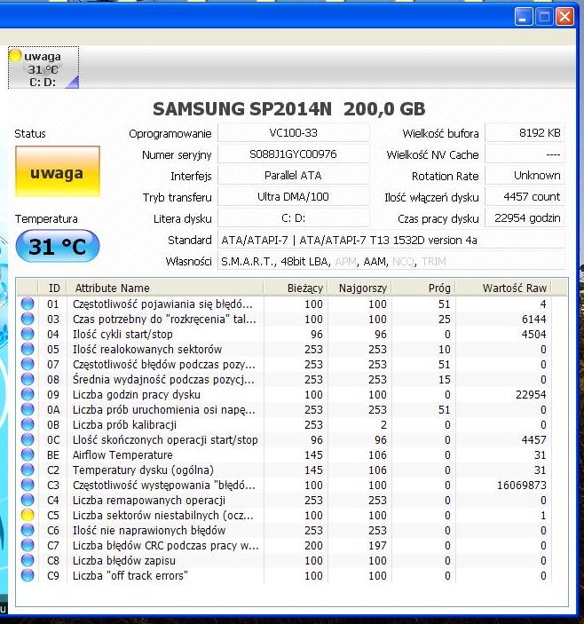The width and height of the screenshot is (584, 624).
Task: Click blue status icon for attribute 01
Action: tap(28, 304)
